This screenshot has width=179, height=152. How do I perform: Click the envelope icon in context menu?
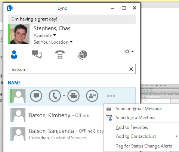109,109
